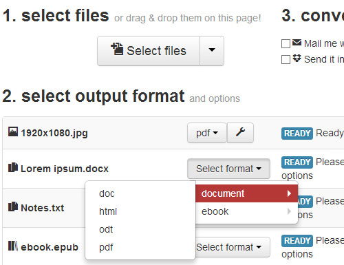Screen dimensions: 344x265
Task: Choose the document category in the format menu
Action: point(246,193)
